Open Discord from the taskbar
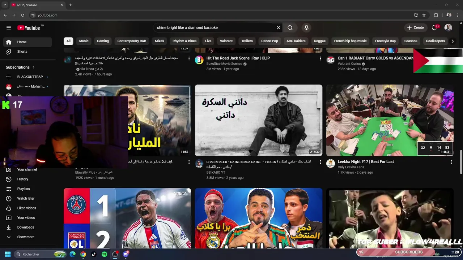The height and width of the screenshot is (260, 463). click(126, 254)
